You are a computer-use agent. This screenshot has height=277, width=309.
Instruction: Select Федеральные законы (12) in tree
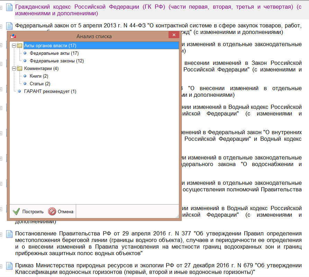[x=57, y=61]
